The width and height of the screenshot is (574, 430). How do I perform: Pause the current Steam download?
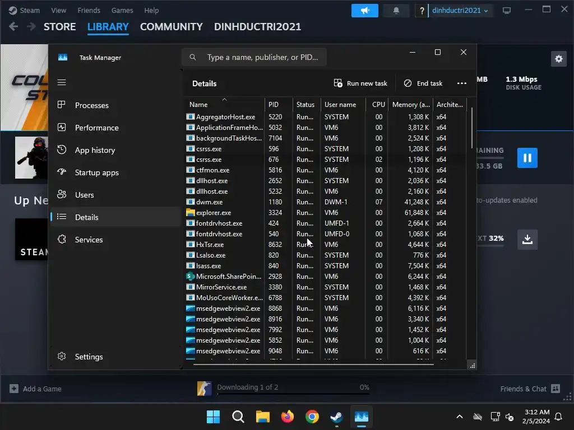527,157
